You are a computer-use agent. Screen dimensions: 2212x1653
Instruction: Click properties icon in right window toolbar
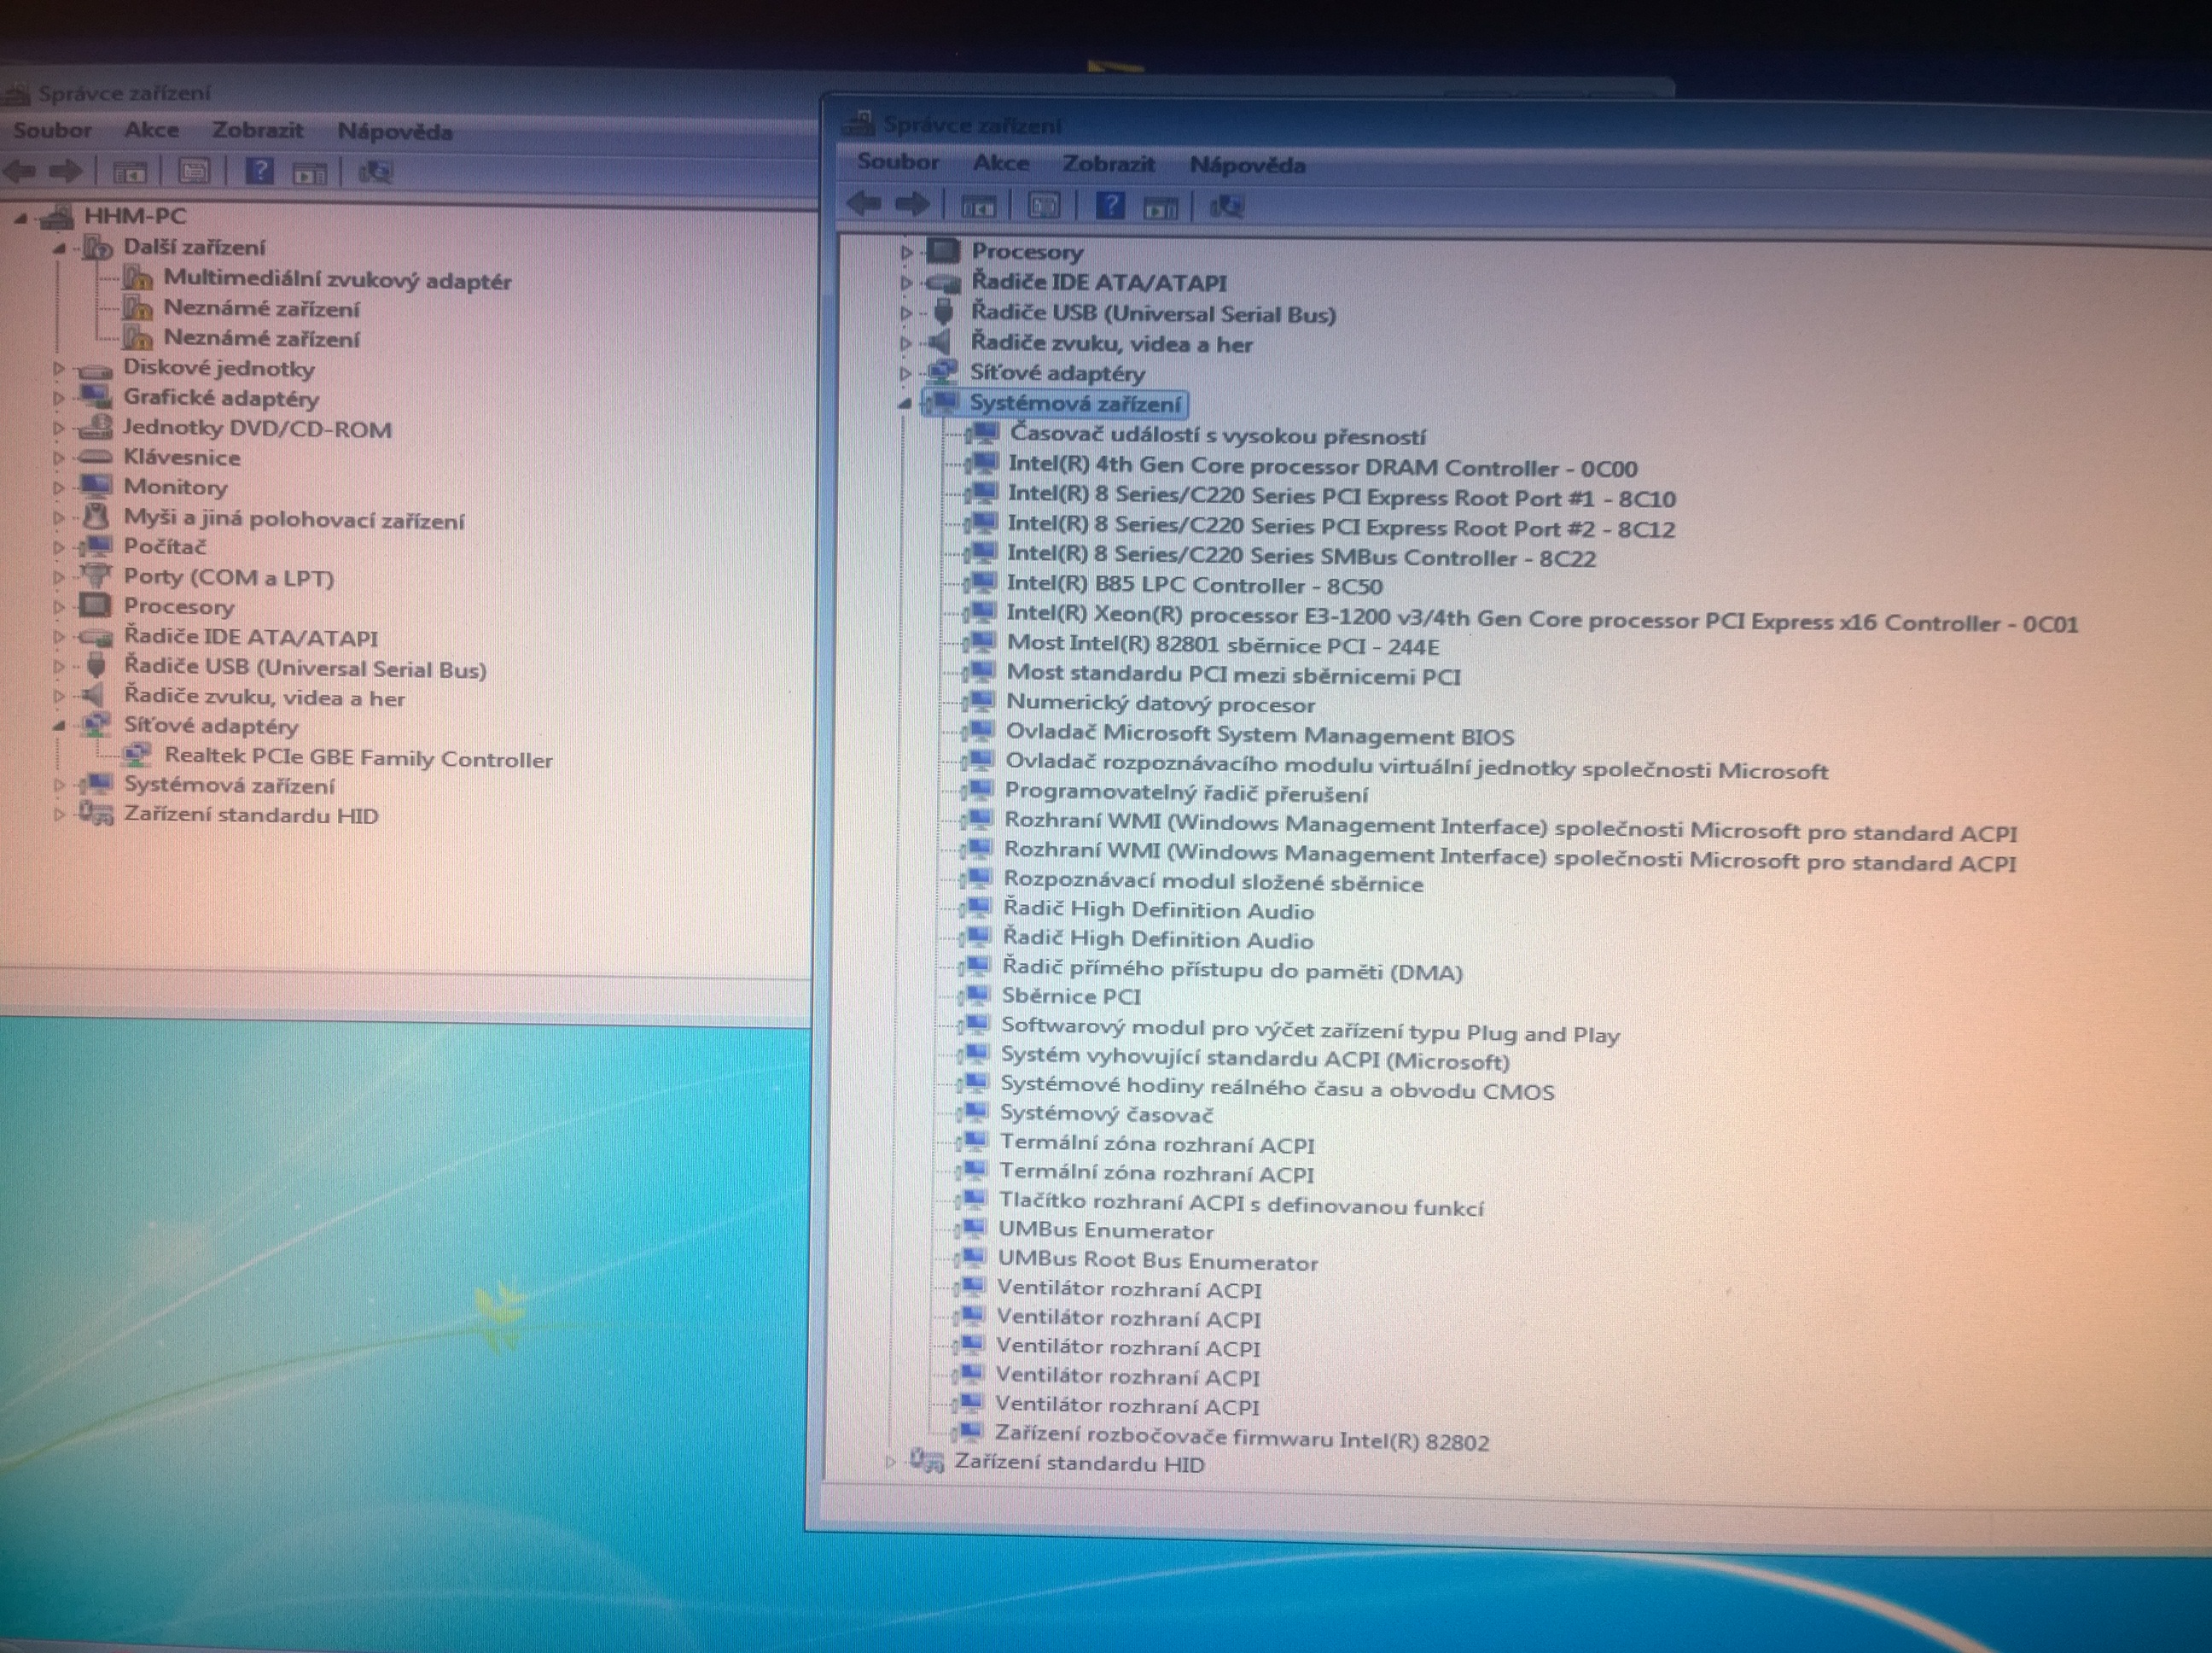pyautogui.click(x=1044, y=206)
